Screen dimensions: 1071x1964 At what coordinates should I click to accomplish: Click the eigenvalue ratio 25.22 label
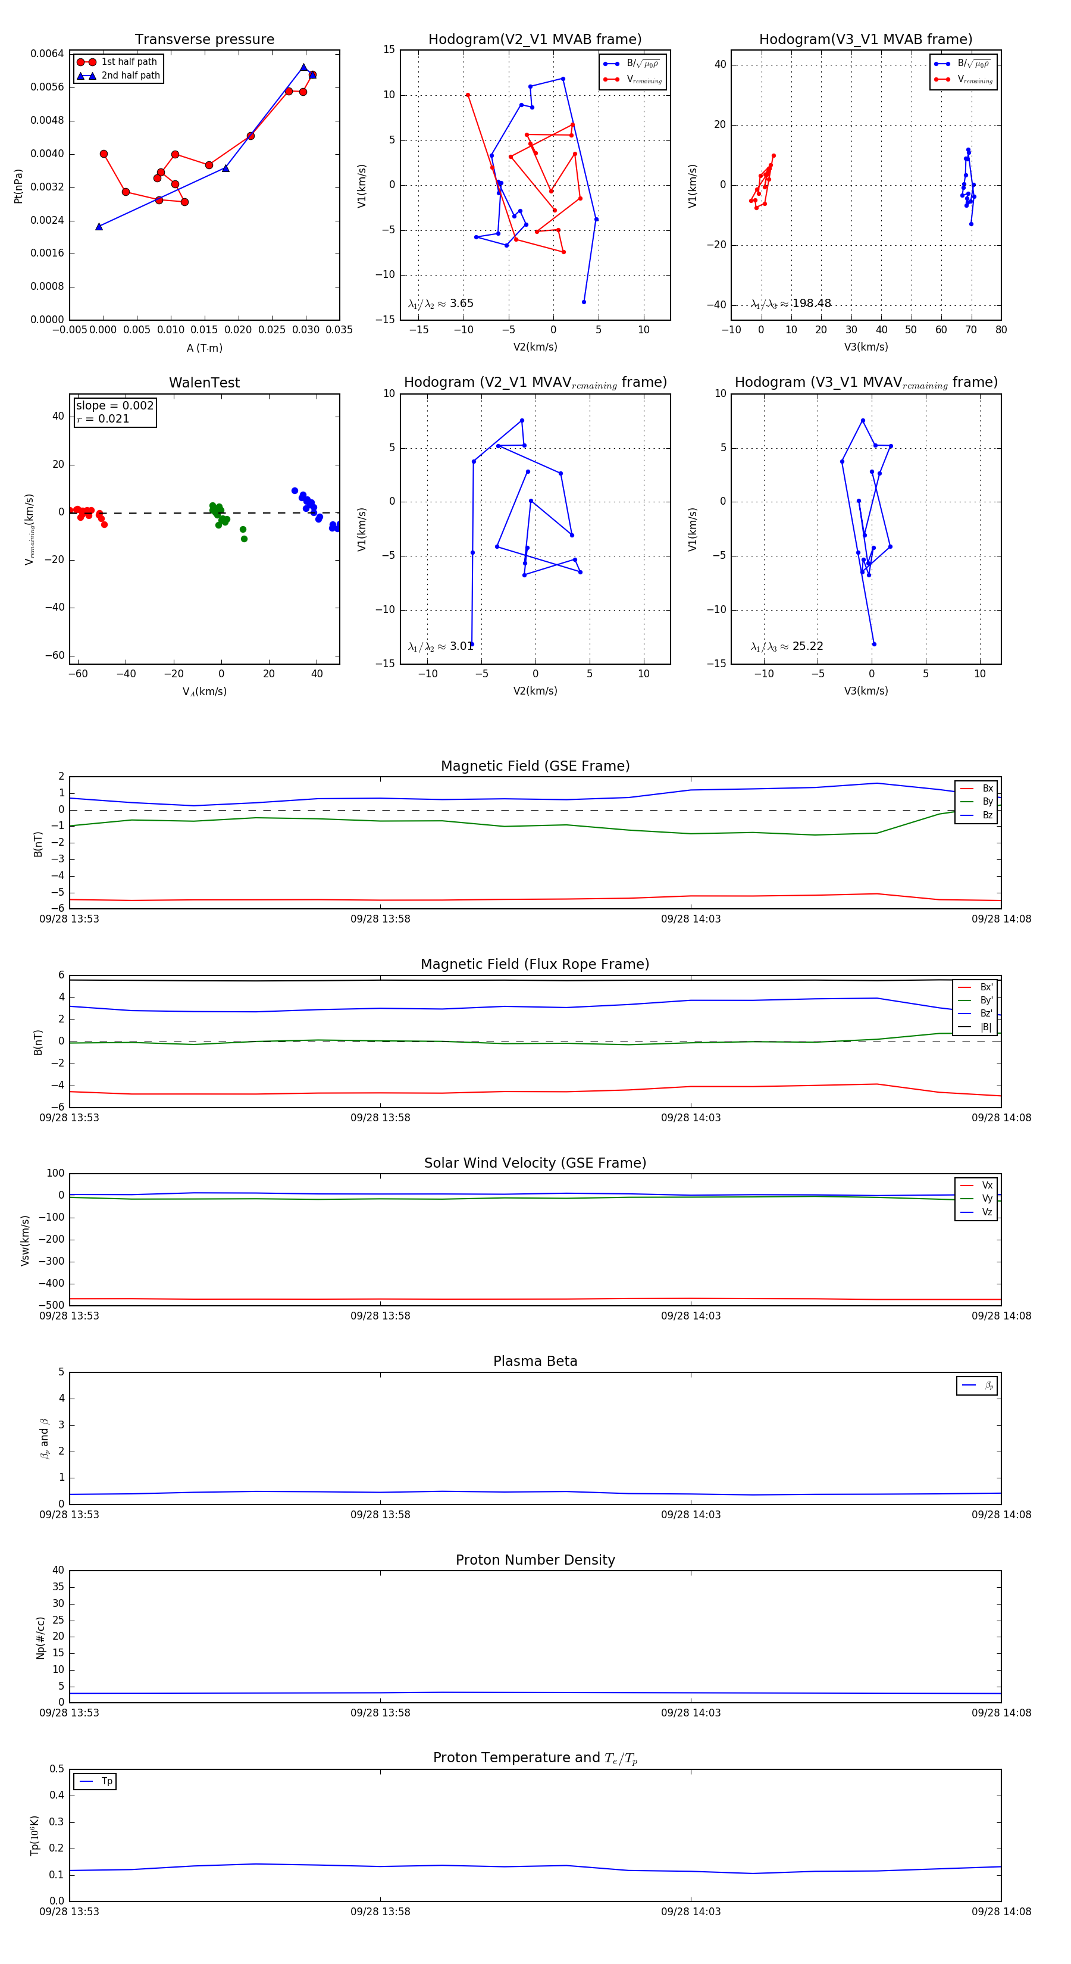coord(787,646)
